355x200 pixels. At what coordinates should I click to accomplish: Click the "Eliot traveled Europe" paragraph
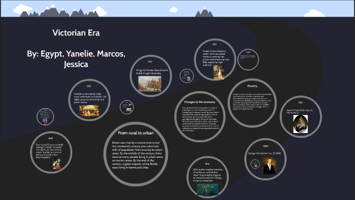tap(50, 151)
